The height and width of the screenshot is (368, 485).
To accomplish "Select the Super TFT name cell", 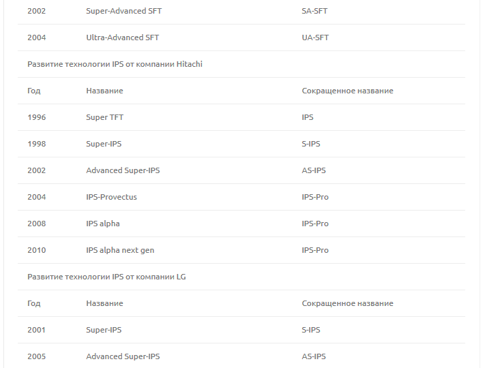I will click(x=104, y=118).
